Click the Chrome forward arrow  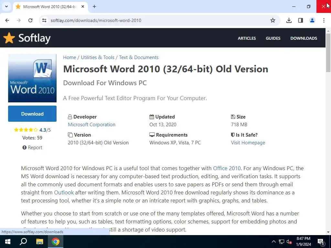pyautogui.click(x=19, y=20)
